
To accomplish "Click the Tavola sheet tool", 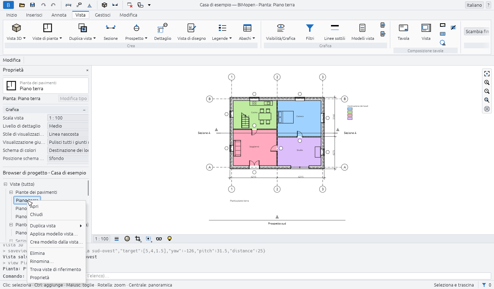I will (403, 32).
